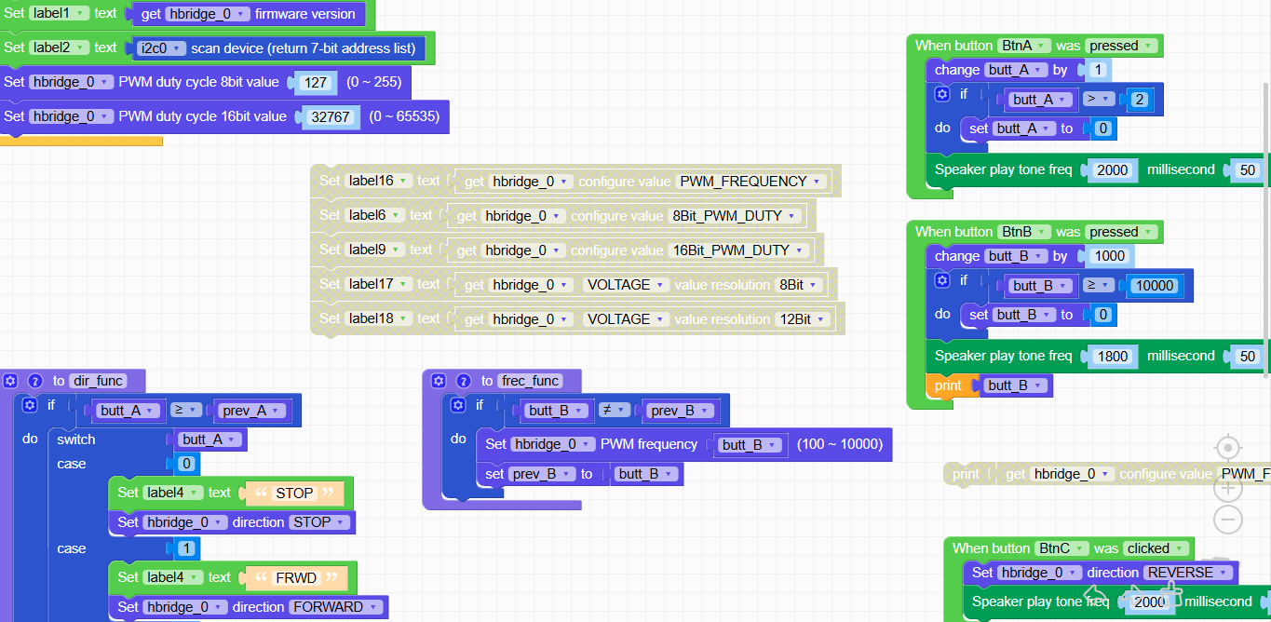The width and height of the screenshot is (1271, 622).
Task: Edit the function name dir_func
Action: 98,381
